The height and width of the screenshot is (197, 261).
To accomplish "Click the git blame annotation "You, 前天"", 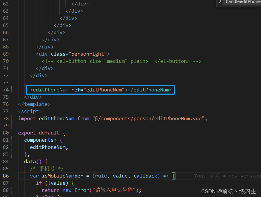I will point(207,176).
